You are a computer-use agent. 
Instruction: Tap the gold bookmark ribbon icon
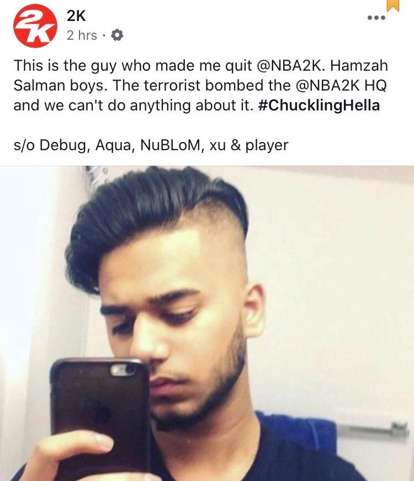pos(393,6)
